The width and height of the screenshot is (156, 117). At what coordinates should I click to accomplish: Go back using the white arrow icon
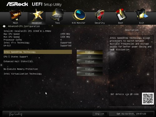tap(4, 26)
